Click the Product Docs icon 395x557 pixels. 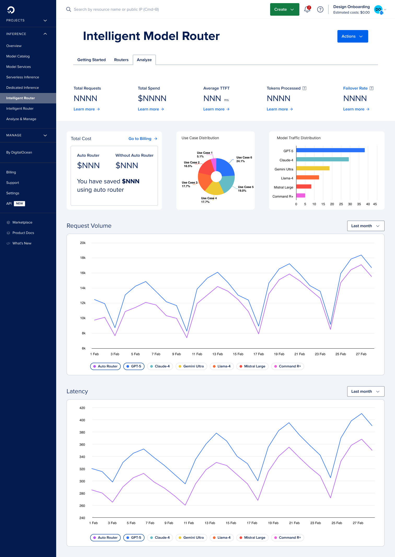(8, 233)
